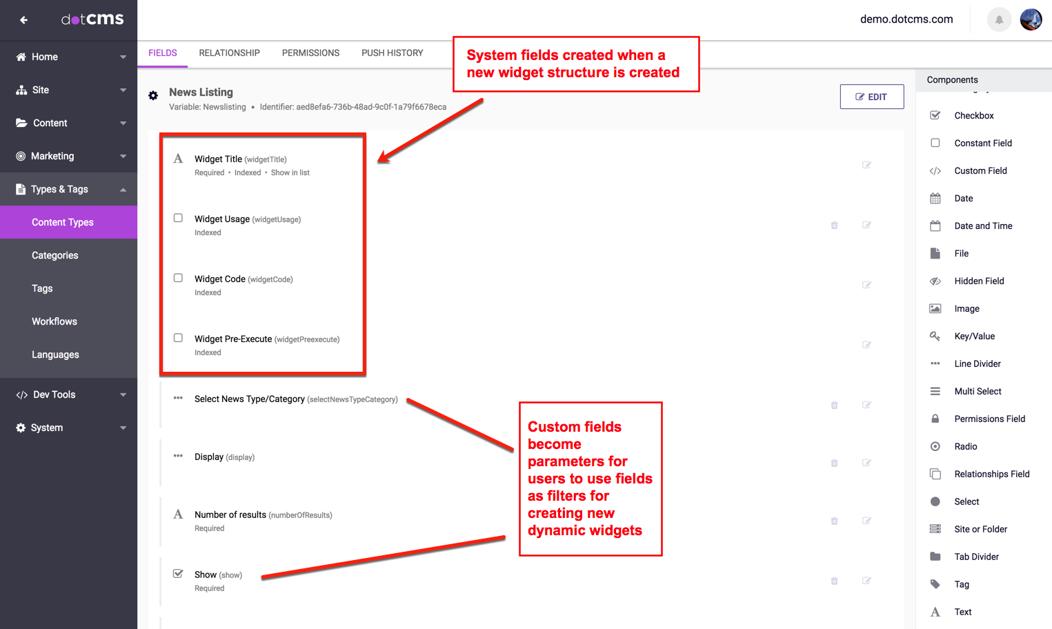The width and height of the screenshot is (1052, 629).
Task: Pick the Hidden Field component icon
Action: click(x=935, y=281)
